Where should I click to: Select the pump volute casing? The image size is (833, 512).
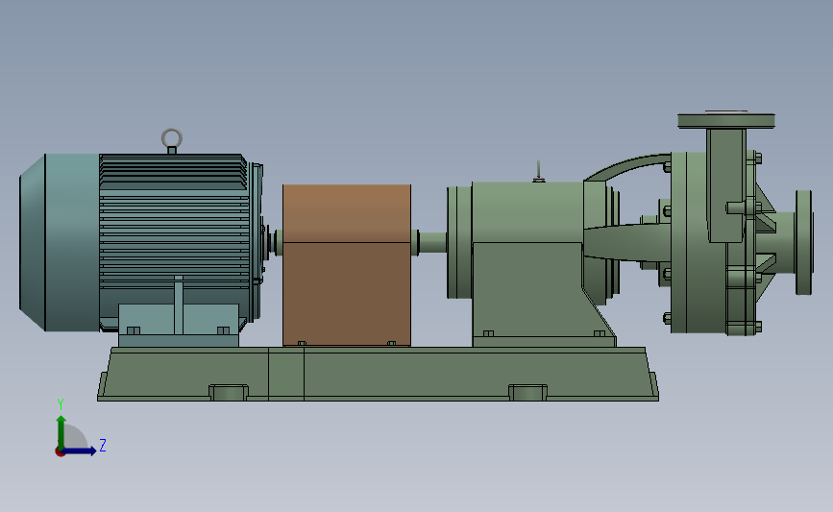tap(698, 242)
